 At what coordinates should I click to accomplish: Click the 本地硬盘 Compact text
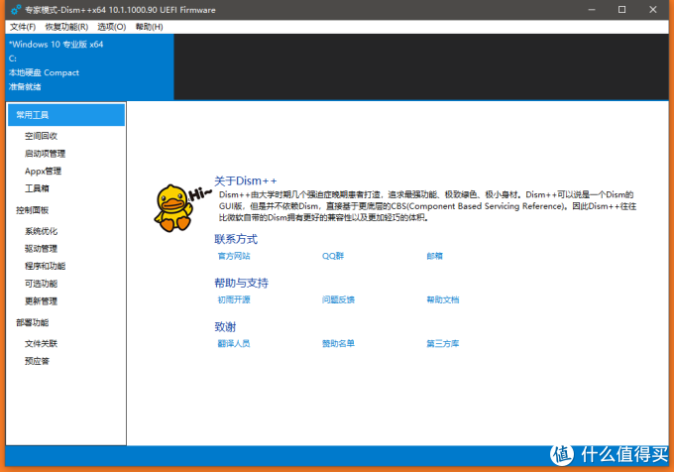pos(44,72)
